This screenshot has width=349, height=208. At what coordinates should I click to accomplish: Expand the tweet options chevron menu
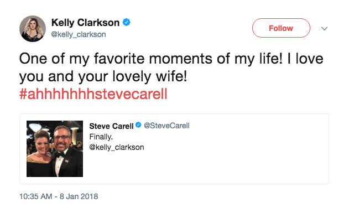click(324, 29)
